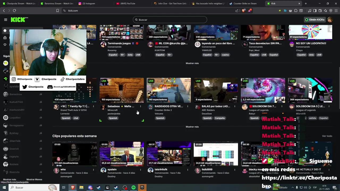
Task: Open the Brave Wallet icon
Action: [320, 11]
